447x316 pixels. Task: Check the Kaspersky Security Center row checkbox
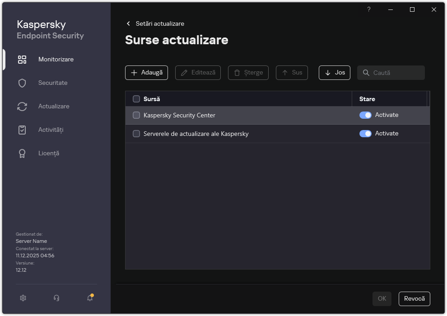[x=136, y=115]
